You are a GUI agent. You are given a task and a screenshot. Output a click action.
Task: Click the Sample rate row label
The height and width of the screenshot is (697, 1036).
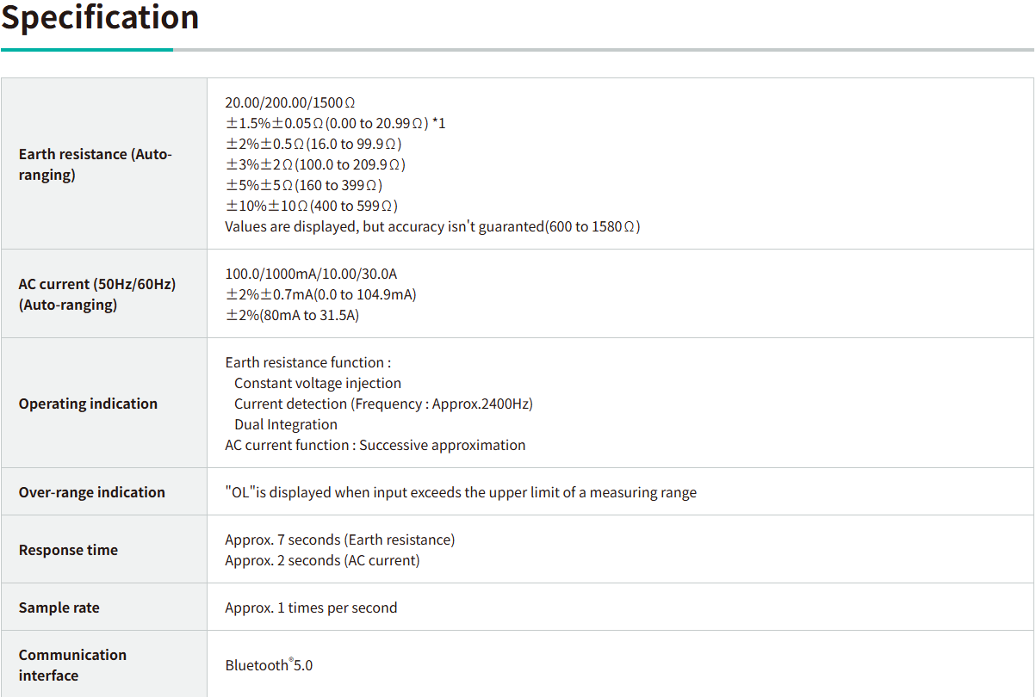59,608
